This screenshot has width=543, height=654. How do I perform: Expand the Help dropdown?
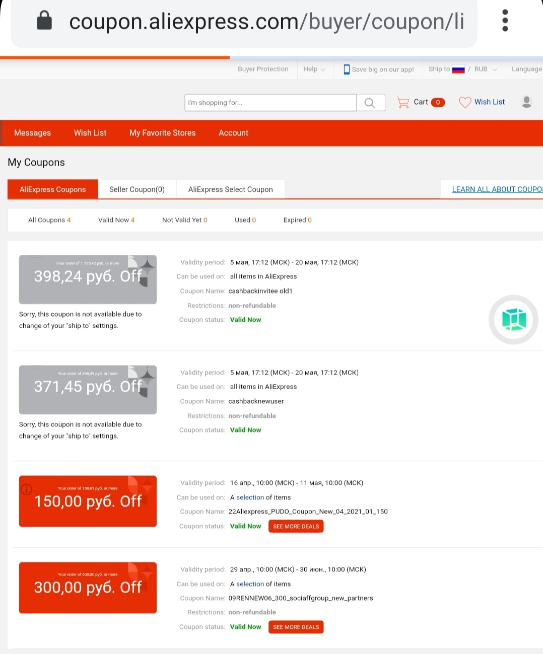coord(314,69)
